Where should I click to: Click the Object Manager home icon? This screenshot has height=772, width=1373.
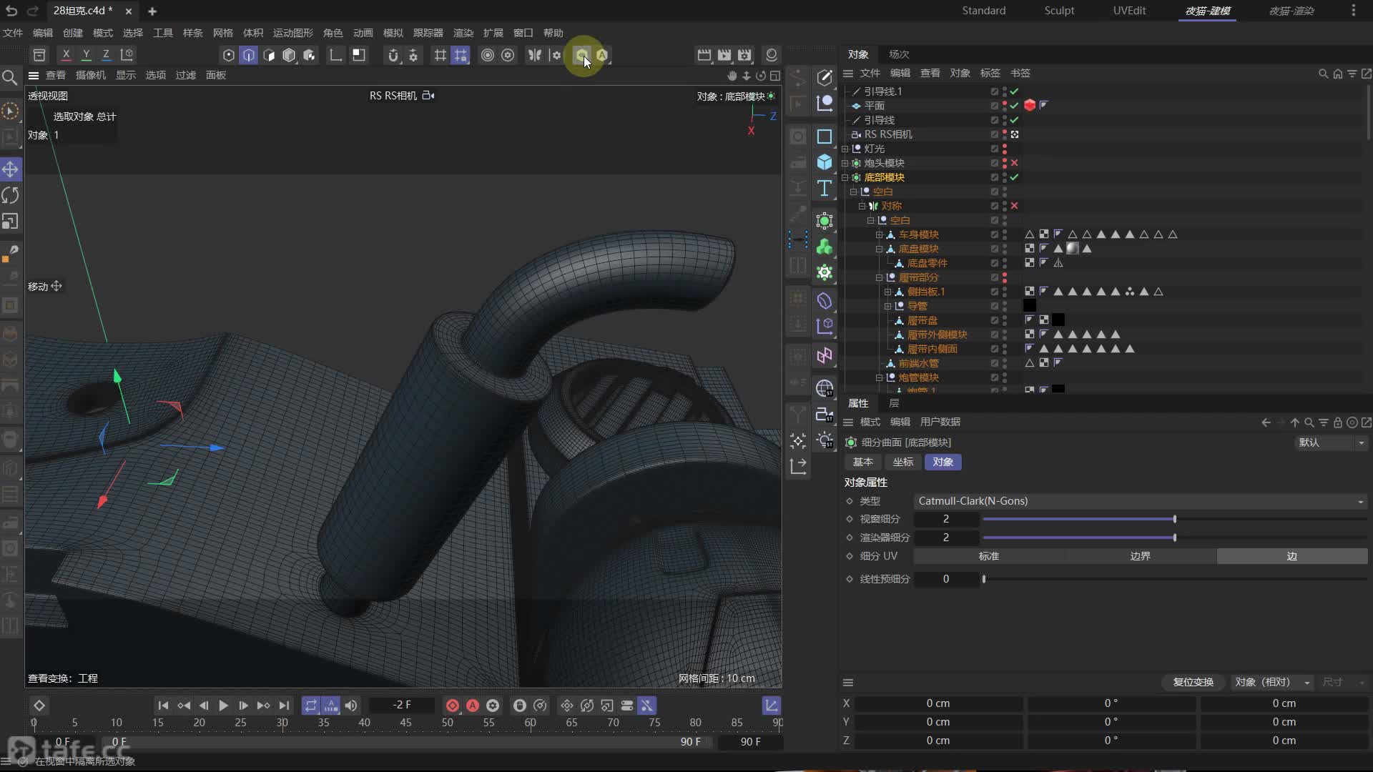click(1338, 74)
